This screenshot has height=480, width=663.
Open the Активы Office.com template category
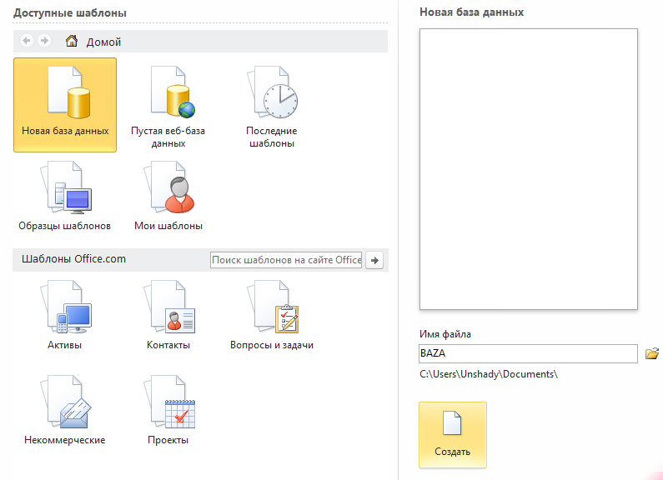(65, 315)
